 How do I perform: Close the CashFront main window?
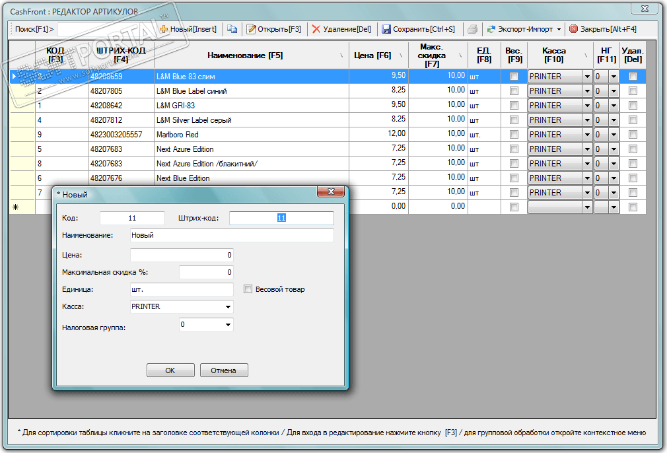pyautogui.click(x=645, y=9)
